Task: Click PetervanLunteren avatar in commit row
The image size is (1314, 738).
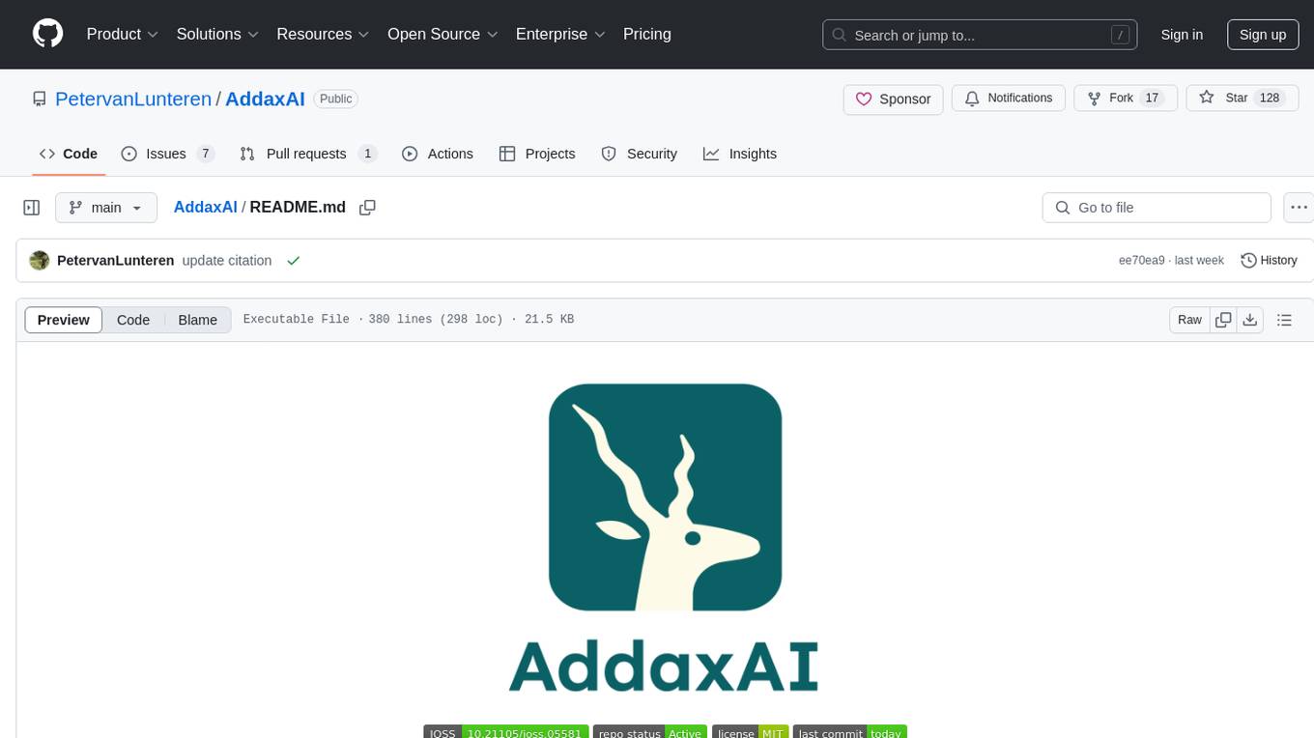Action: (40, 261)
